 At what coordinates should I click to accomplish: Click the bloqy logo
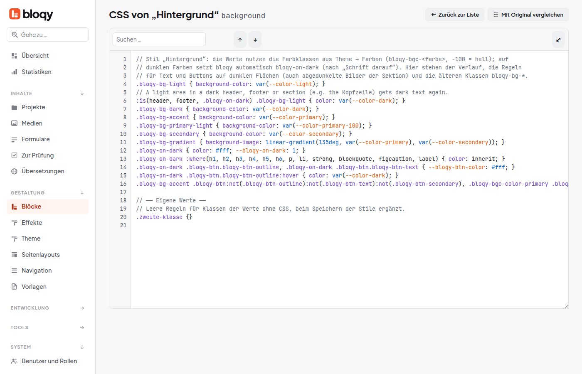(31, 14)
